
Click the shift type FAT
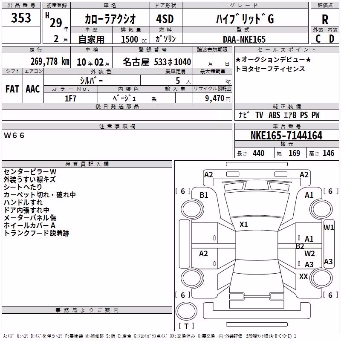tap(12, 89)
